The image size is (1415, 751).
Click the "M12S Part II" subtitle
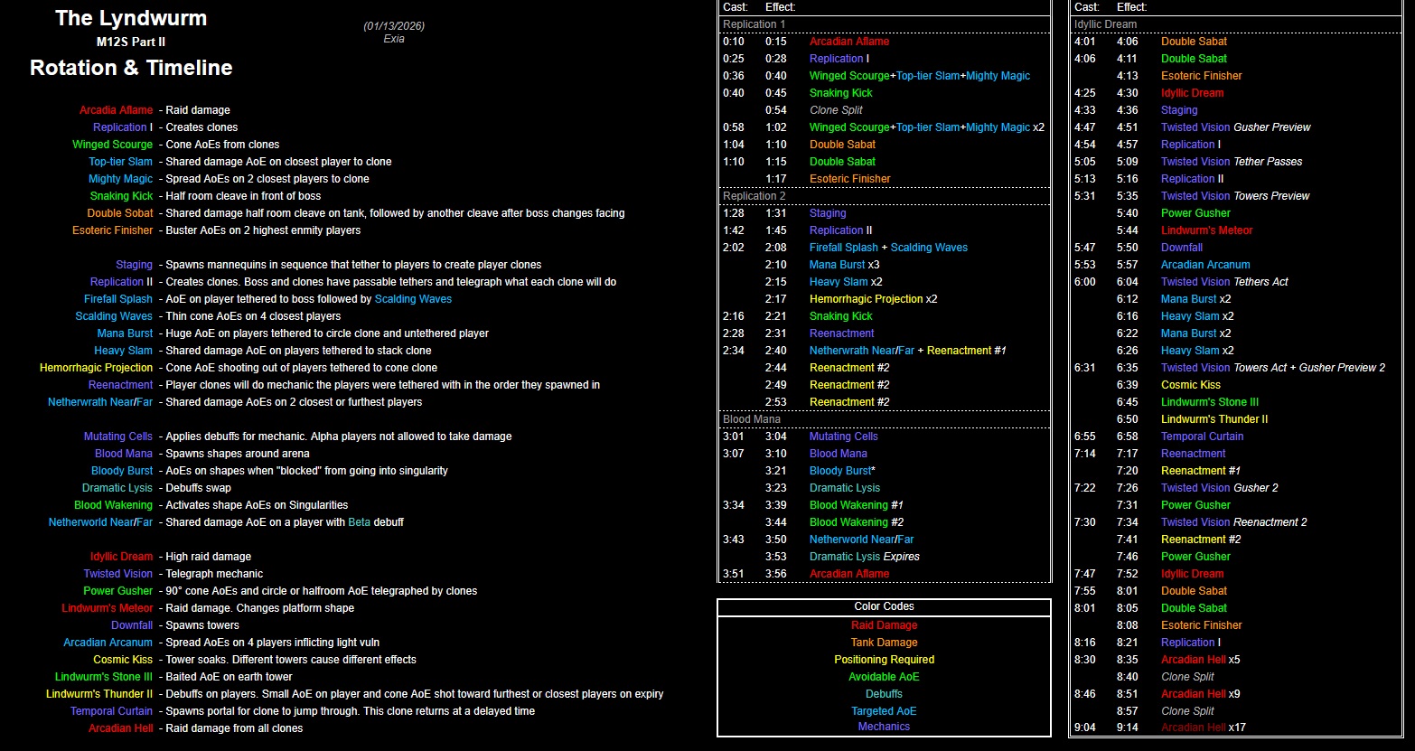(131, 42)
